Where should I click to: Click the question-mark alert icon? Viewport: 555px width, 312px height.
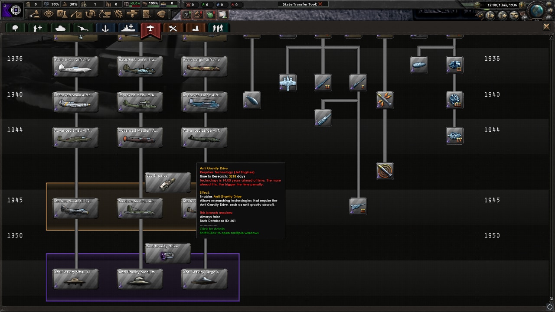click(186, 14)
